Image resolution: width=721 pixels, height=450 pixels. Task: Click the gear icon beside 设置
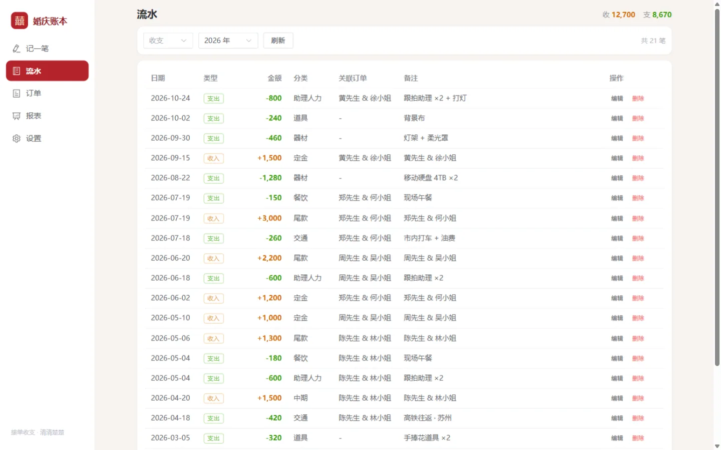(x=17, y=138)
